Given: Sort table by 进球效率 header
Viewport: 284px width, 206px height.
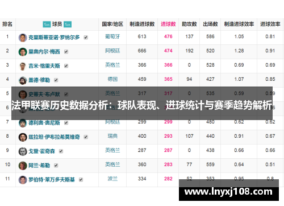Looking at the screenshot, I should click(x=270, y=24).
